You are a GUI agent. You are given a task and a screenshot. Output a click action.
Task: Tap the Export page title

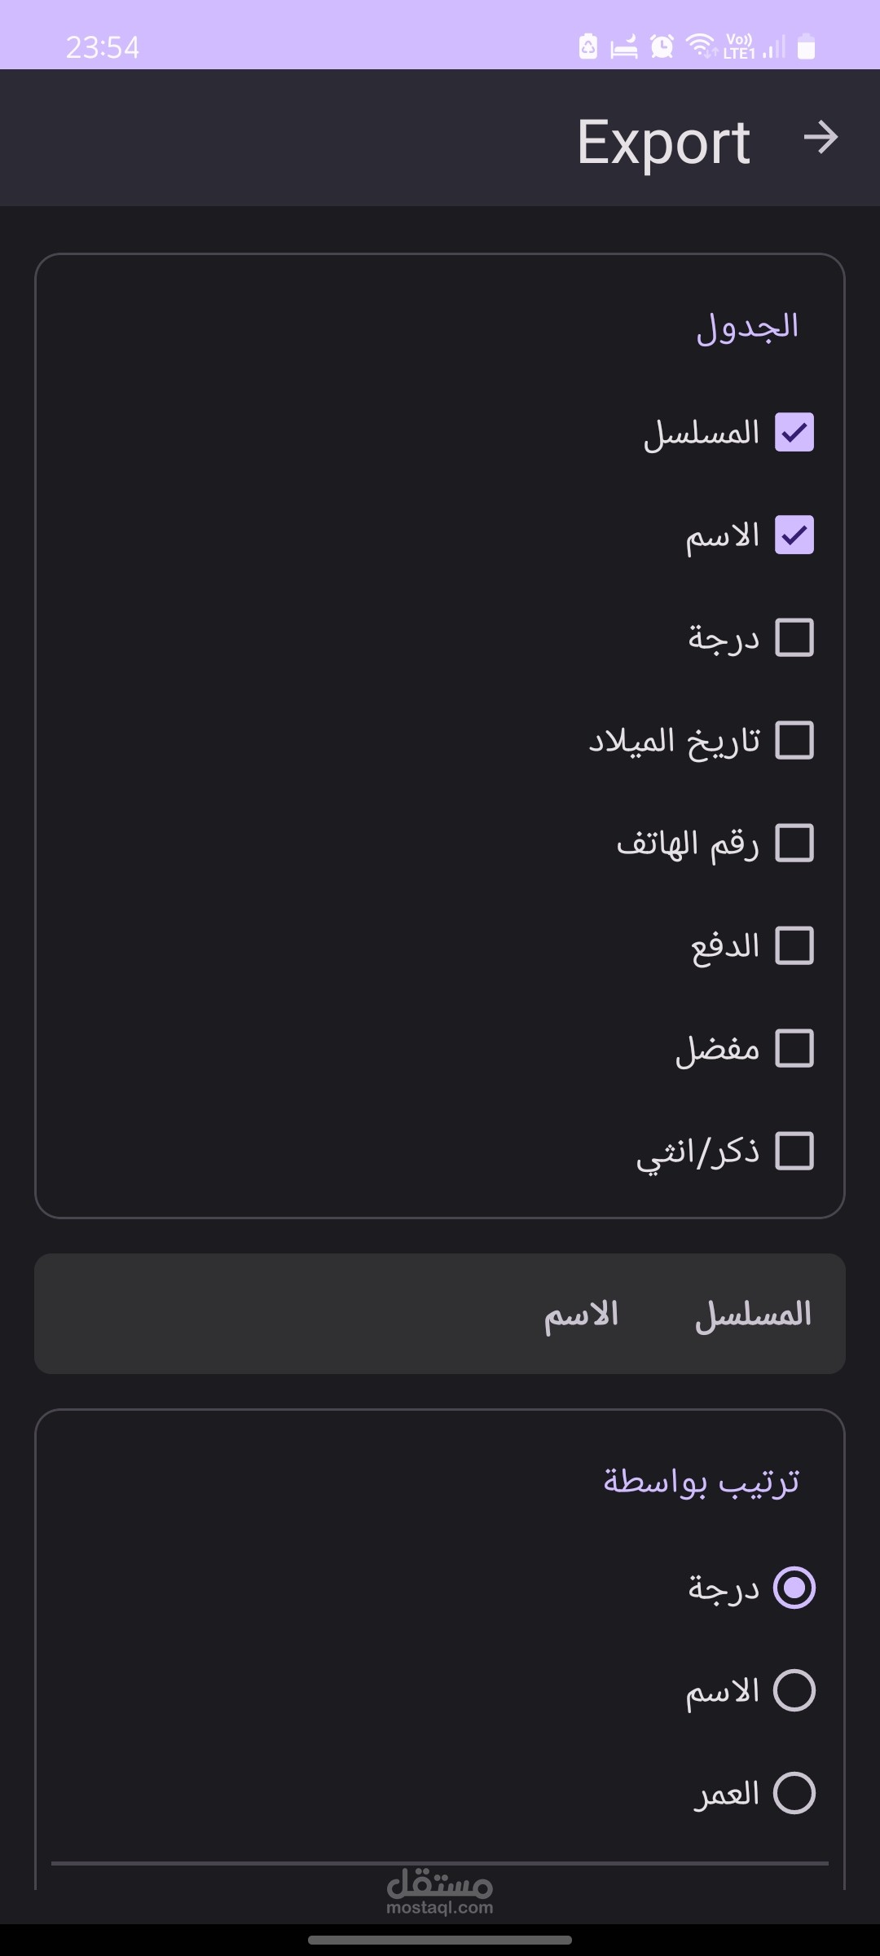tap(663, 142)
